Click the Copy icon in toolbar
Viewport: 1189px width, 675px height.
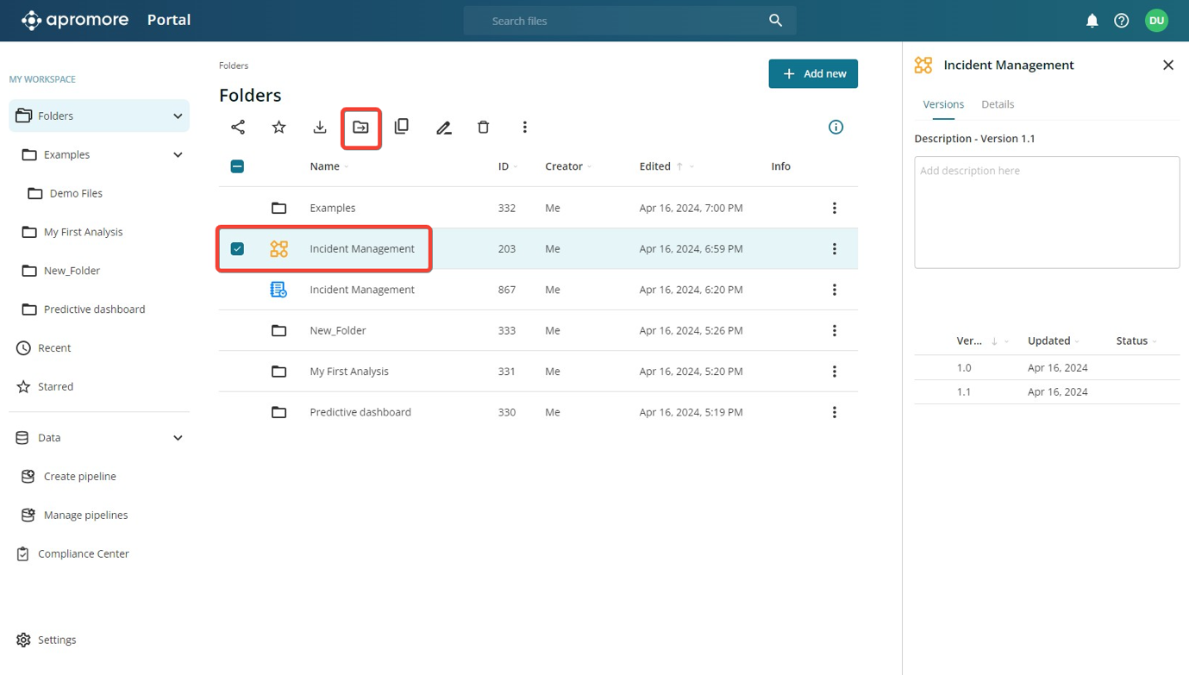(402, 128)
